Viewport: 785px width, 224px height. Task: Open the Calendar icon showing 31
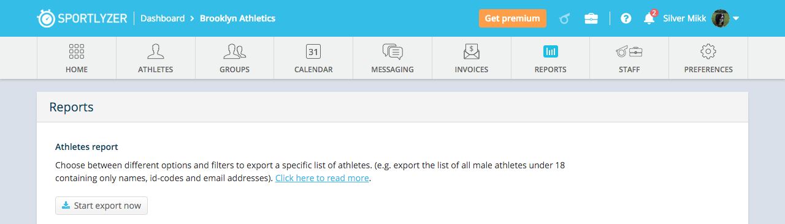pos(313,51)
